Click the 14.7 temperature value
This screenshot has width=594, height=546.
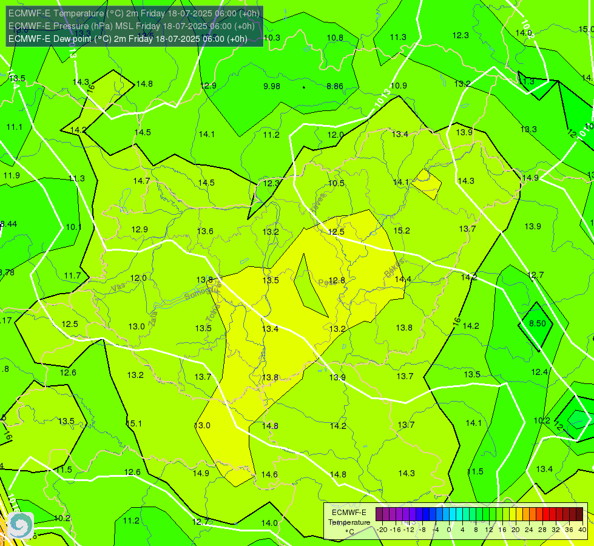[x=141, y=181]
